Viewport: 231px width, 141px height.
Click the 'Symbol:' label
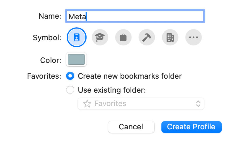click(x=47, y=38)
